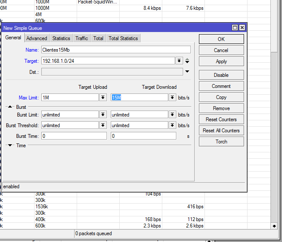Click the OK button
This screenshot has width=282, height=242.
point(221,39)
